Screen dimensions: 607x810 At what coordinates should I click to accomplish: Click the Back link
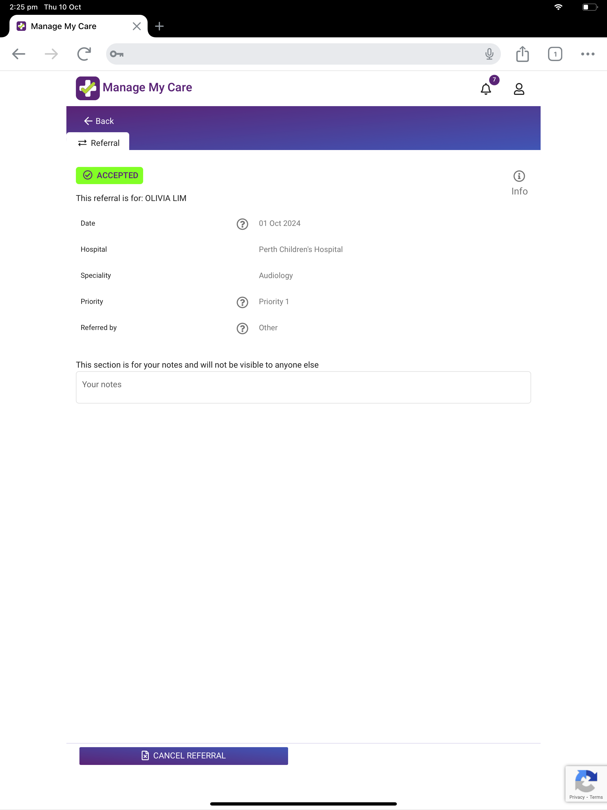(98, 121)
